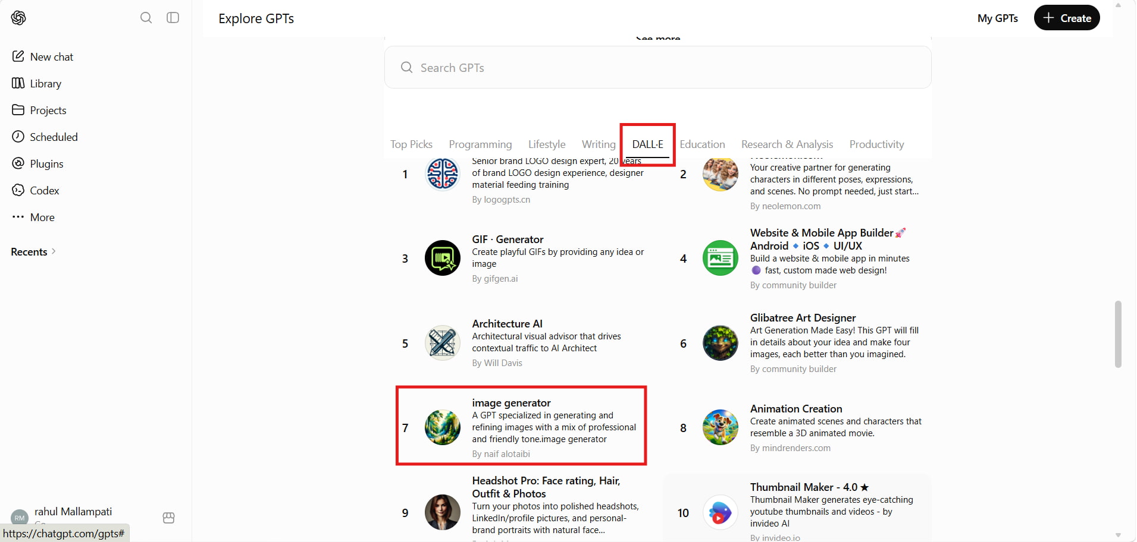Click the 'By Will Davis' author text

click(x=497, y=363)
